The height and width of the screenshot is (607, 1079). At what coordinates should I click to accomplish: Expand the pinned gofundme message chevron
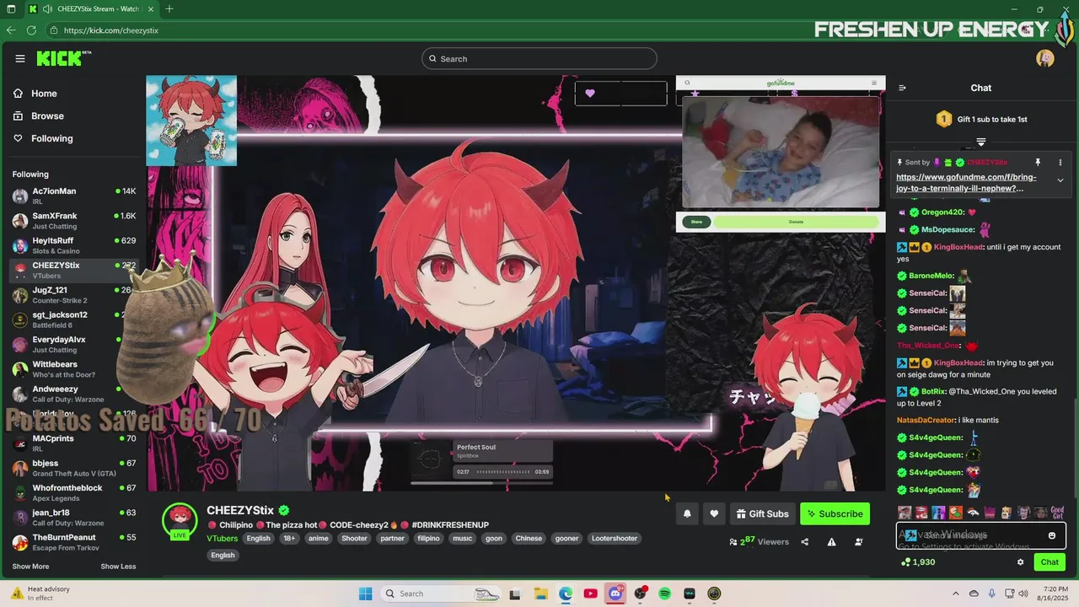[1060, 180]
